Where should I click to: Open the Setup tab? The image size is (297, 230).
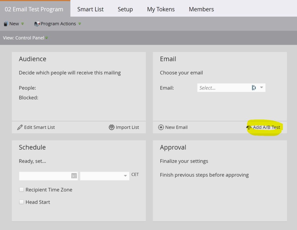[125, 9]
